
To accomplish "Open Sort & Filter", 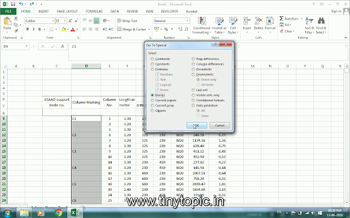I will [310, 26].
